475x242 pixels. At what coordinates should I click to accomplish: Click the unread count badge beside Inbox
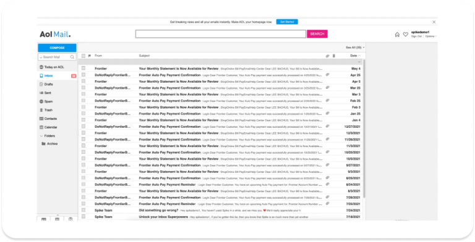coord(74,76)
